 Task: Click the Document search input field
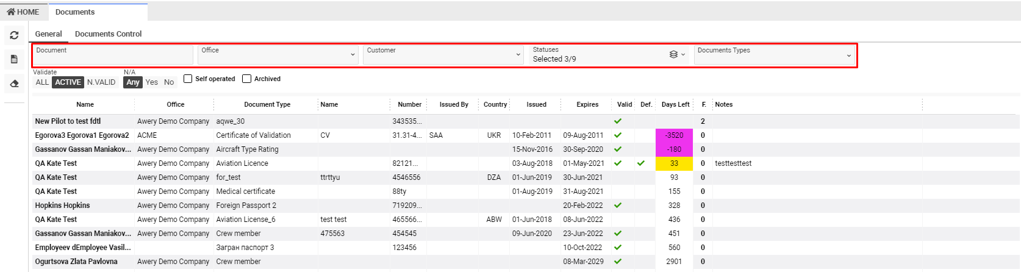coord(113,55)
